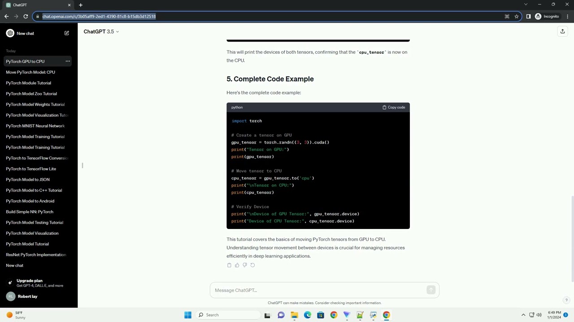574x322 pixels.
Task: Close the ChatGPT browser tab
Action: click(x=69, y=5)
